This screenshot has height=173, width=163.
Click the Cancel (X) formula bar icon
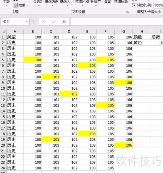[43, 22]
